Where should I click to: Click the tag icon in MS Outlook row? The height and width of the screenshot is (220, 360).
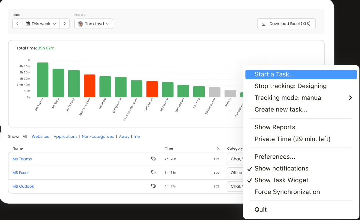point(153,186)
